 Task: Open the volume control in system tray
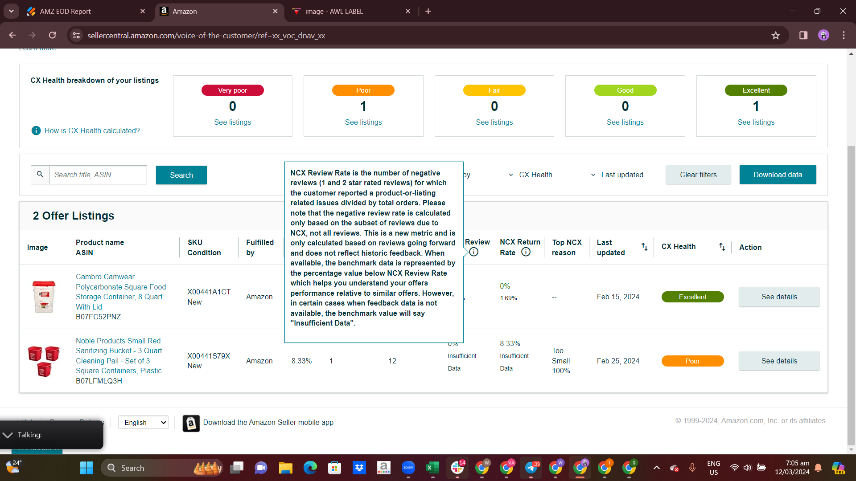(748, 468)
